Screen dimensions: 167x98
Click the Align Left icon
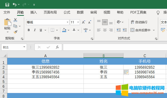click(x=99, y=30)
